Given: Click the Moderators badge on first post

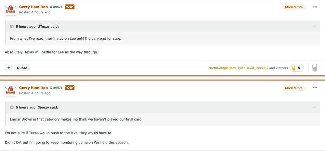Looking at the screenshot, I should click(x=293, y=7).
